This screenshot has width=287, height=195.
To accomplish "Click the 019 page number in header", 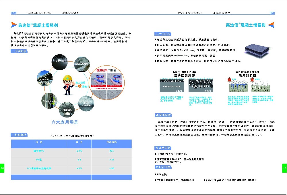I will pos(273,13).
